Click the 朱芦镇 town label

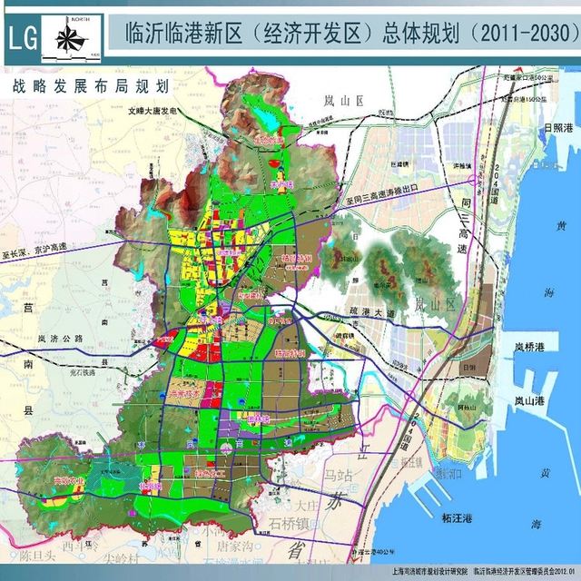pyautogui.click(x=281, y=184)
